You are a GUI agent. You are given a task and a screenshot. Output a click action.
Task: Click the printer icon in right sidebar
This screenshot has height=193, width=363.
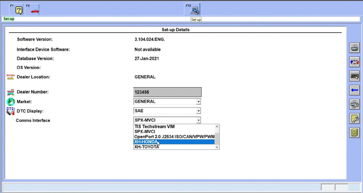coord(354,47)
